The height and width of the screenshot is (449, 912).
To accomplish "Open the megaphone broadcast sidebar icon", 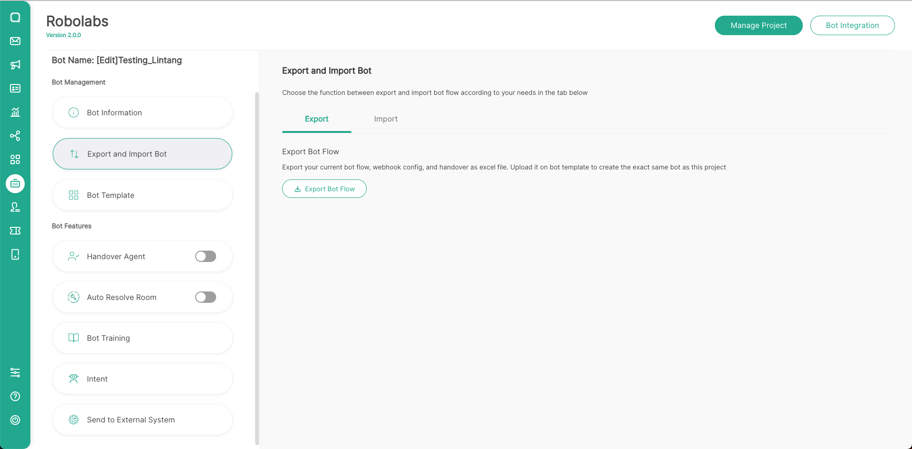I will [x=15, y=65].
